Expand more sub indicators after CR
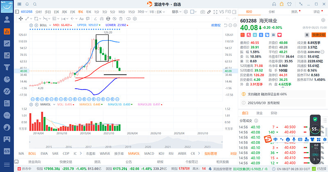Image resolution: width=328 pixels, height=172 pixels. tap(199, 154)
